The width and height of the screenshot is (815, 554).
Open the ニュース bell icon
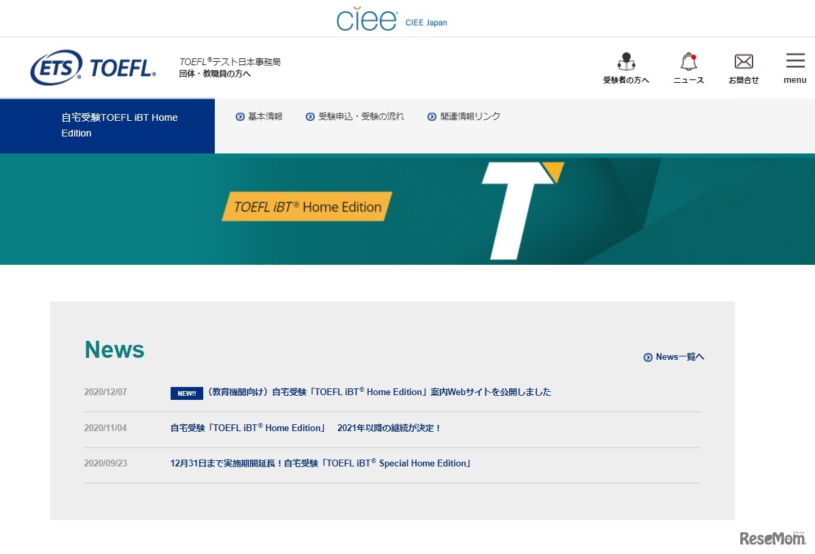click(x=689, y=61)
